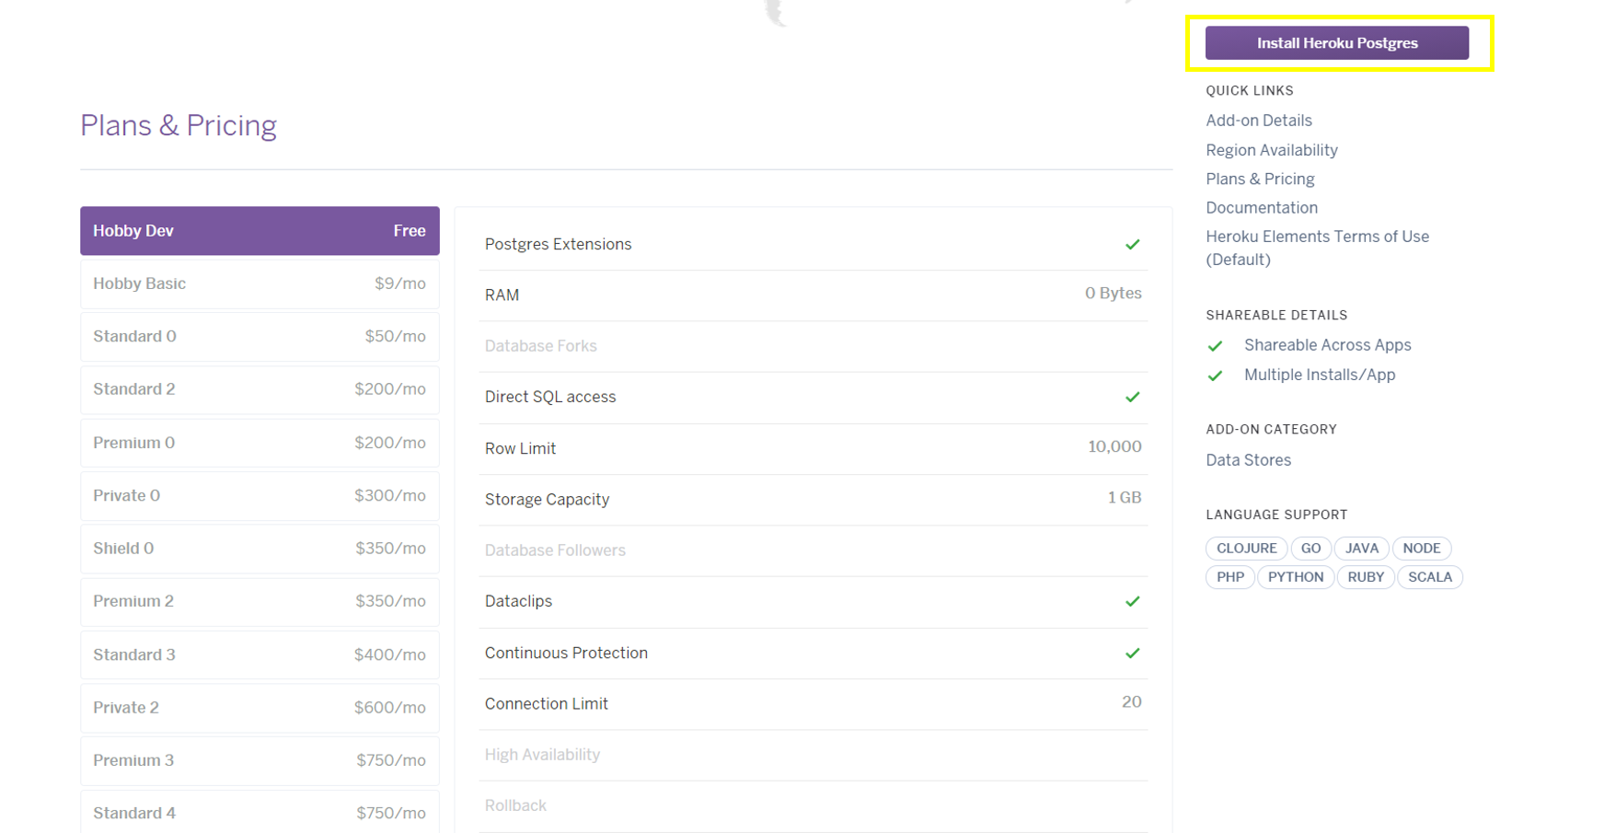Image resolution: width=1604 pixels, height=833 pixels.
Task: Click the Database Forks feature label
Action: click(540, 346)
